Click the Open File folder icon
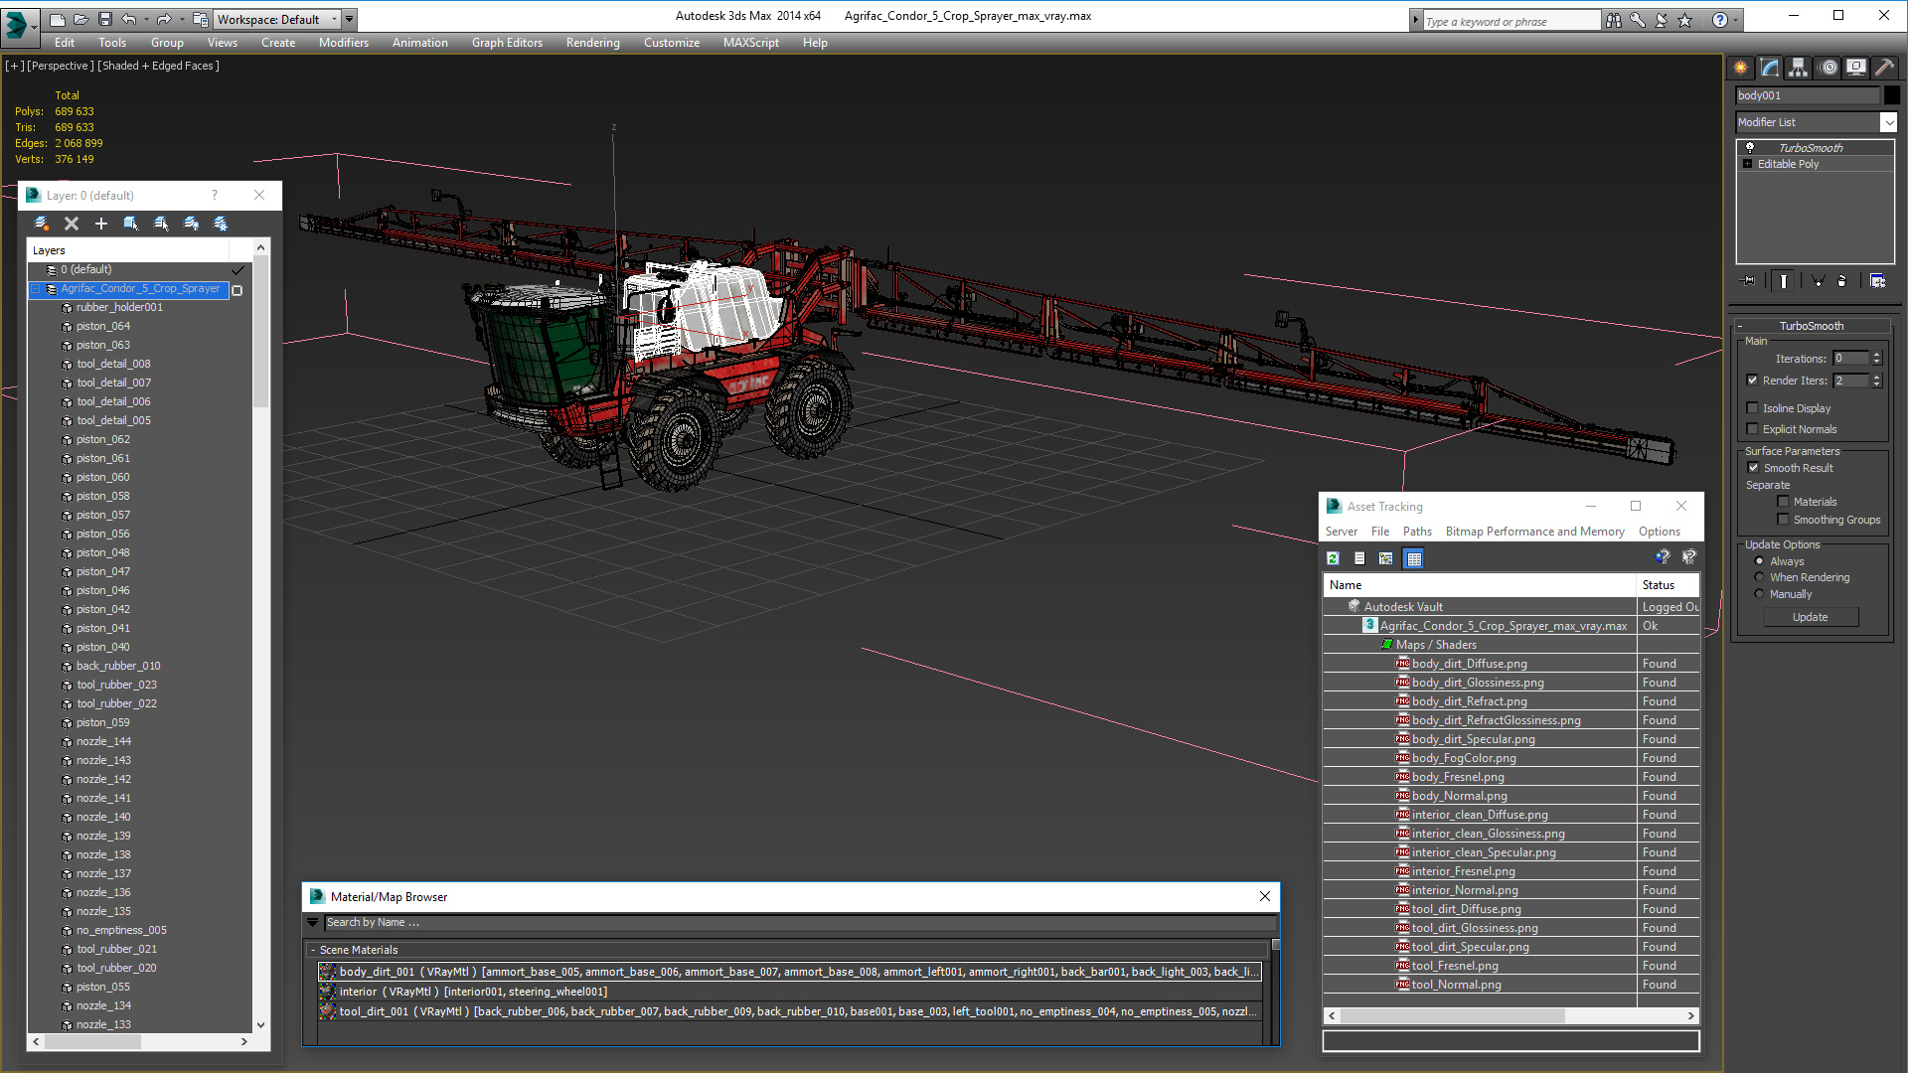Image resolution: width=1908 pixels, height=1073 pixels. coord(80,19)
